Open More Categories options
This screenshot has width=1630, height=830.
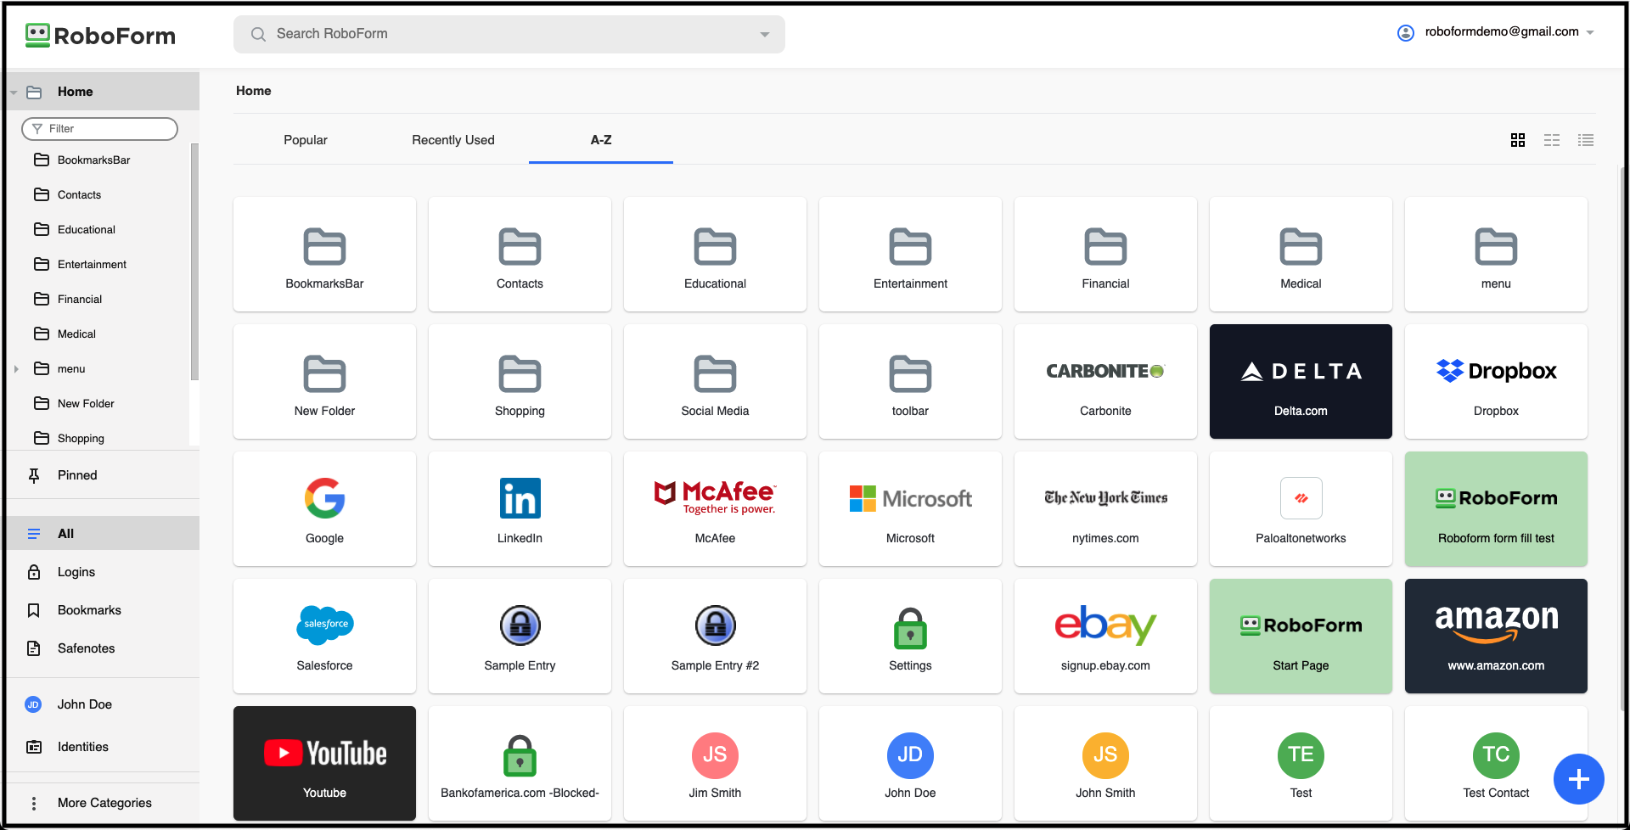coord(104,803)
